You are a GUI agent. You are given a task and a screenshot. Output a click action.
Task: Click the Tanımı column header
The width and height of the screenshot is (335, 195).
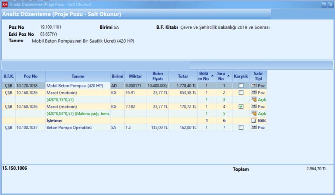pos(78,76)
